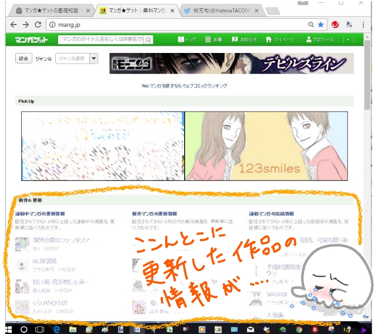Viewport: 375px width, 334px height.
Task: Open the プロフィール navigation item
Action: click(x=320, y=40)
